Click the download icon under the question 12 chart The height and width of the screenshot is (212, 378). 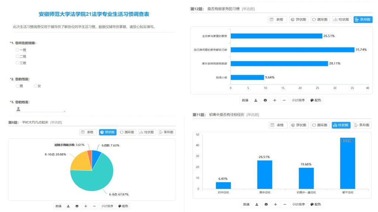point(256,100)
